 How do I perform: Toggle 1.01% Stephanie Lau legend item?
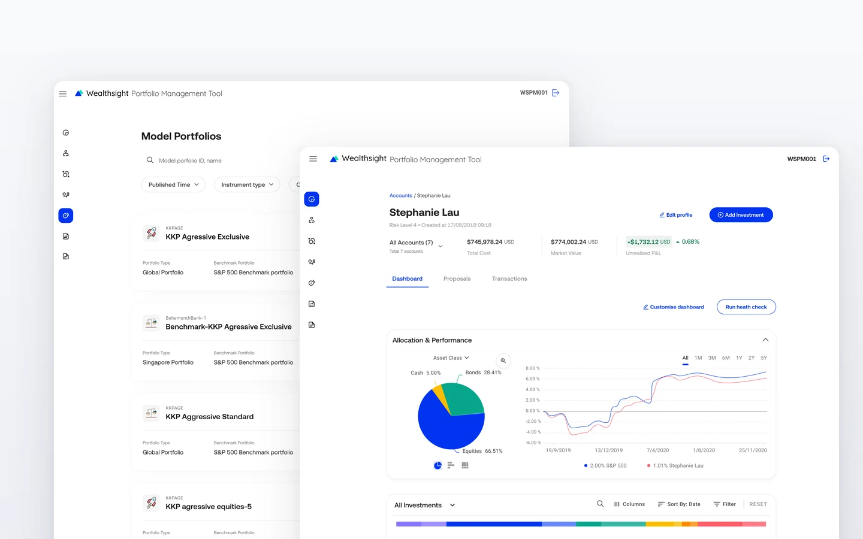coord(675,466)
